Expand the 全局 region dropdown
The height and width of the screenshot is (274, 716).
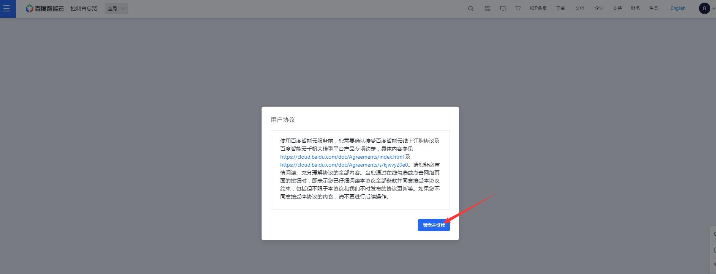117,8
